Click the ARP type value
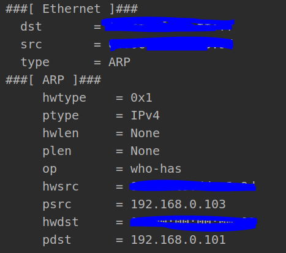The height and width of the screenshot is (253, 286). click(119, 62)
